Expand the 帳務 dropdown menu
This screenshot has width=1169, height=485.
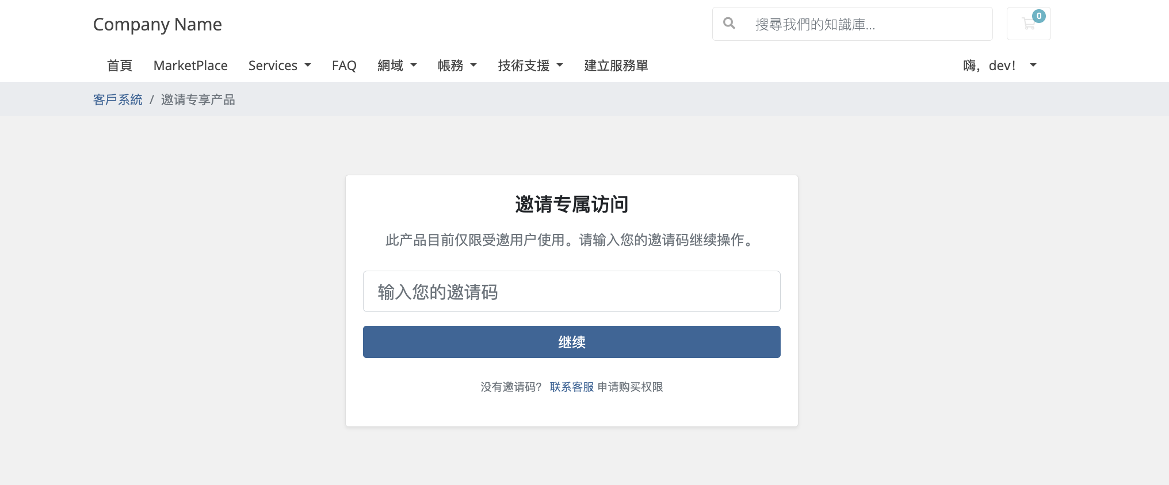point(457,66)
